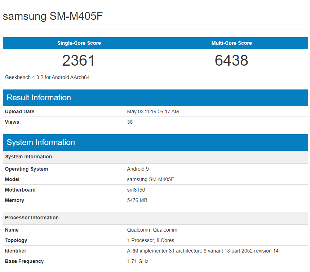This screenshot has height=272, width=310.
Task: Click the Motherboard value sm6150
Action: pyautogui.click(x=136, y=190)
